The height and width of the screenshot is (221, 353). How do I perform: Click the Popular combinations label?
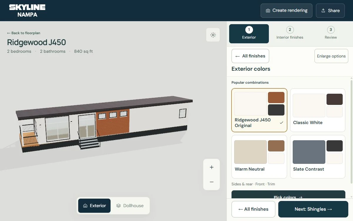click(x=250, y=83)
